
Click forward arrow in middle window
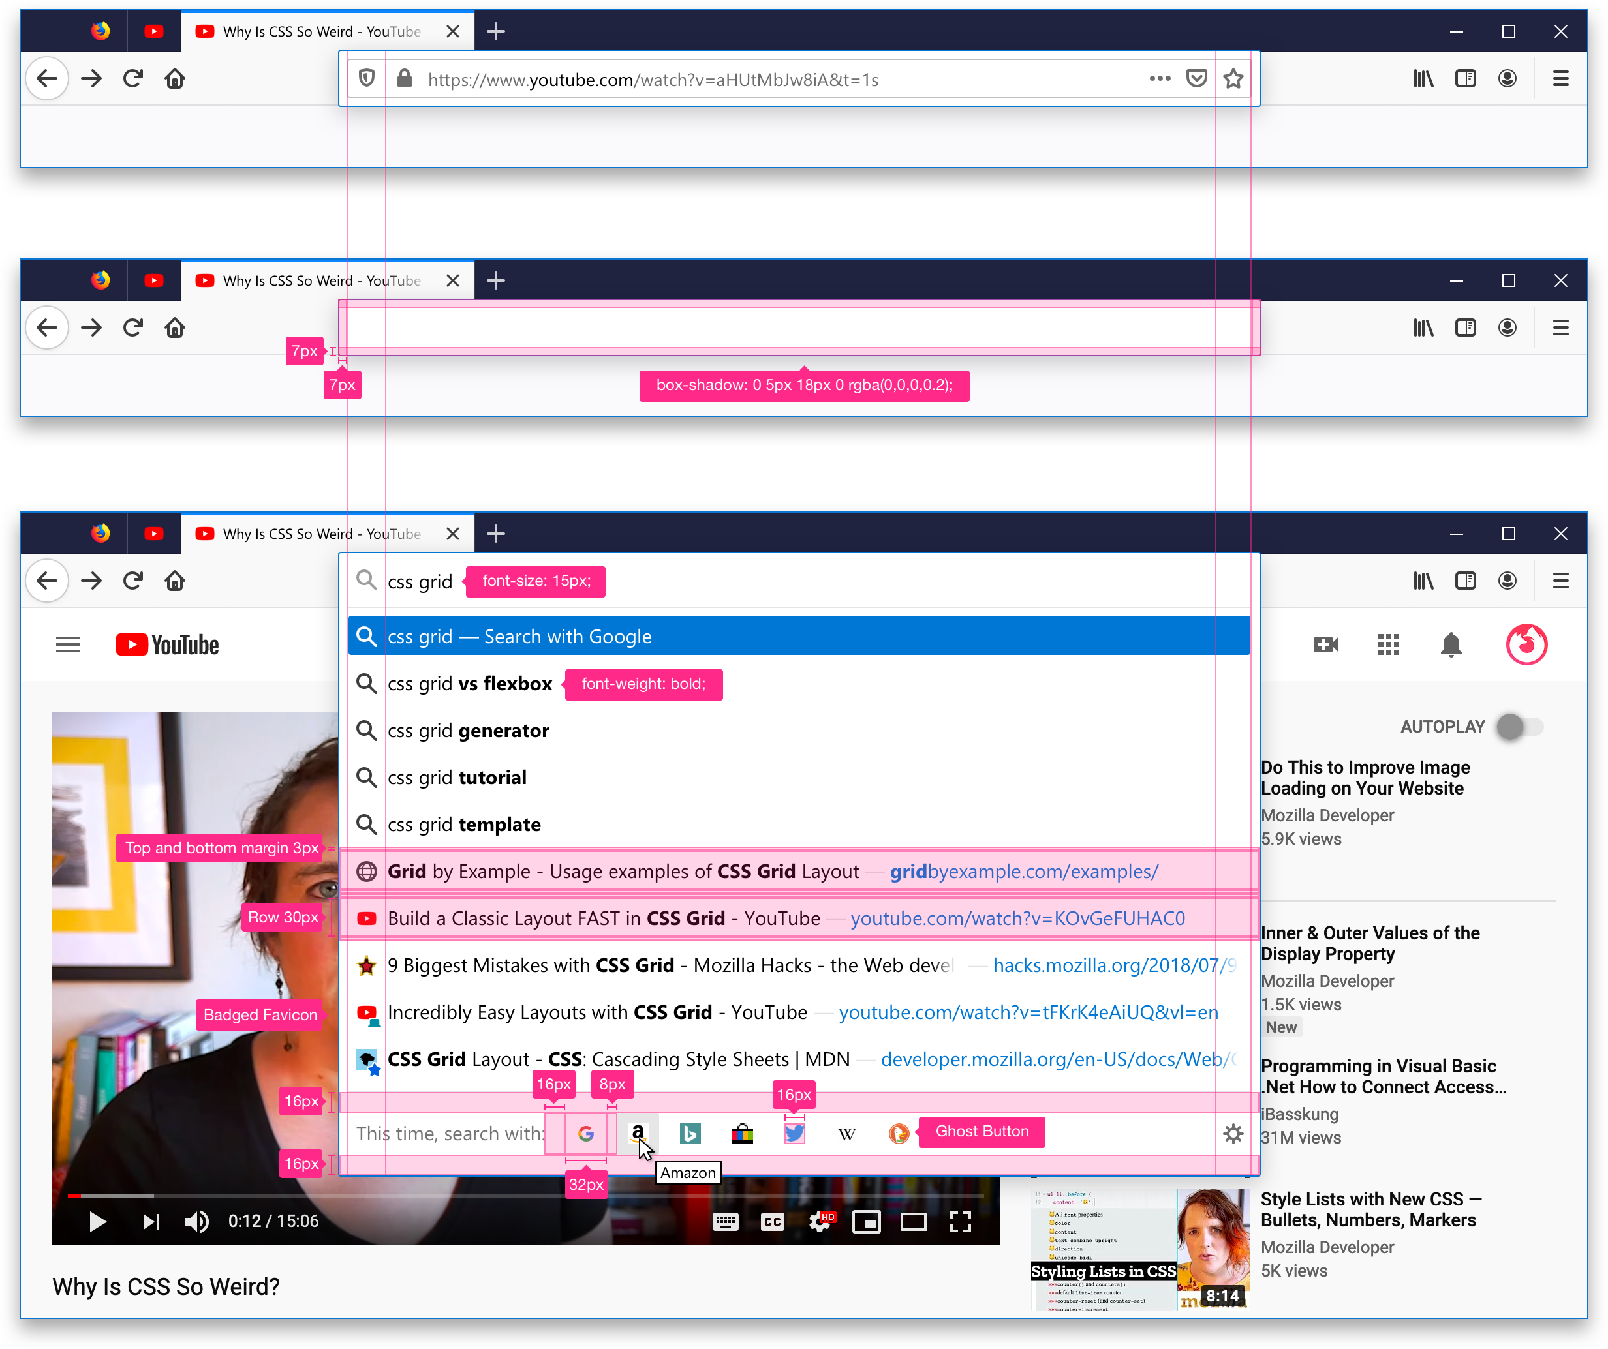pos(91,327)
